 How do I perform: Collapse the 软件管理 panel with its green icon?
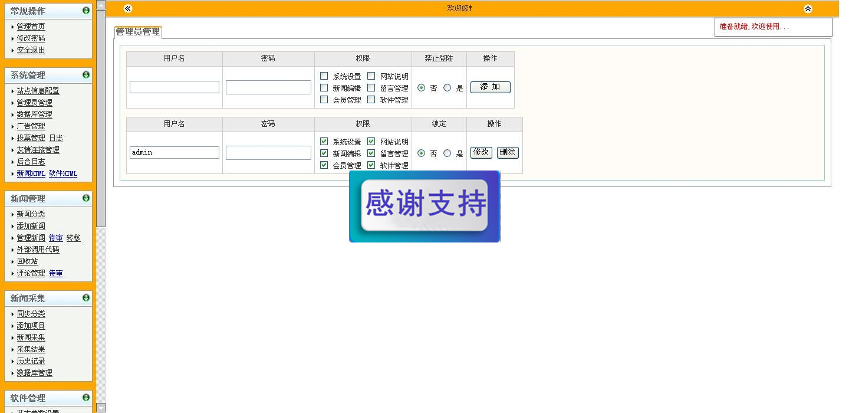pos(86,398)
